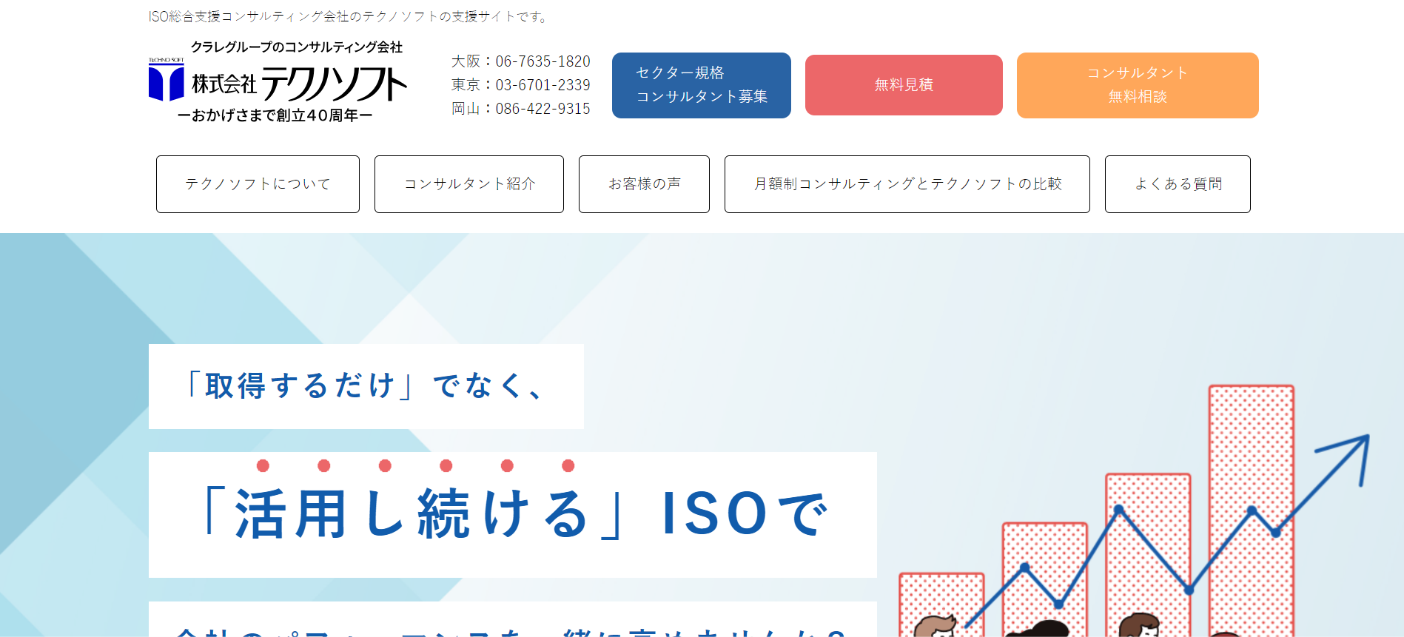The height and width of the screenshot is (637, 1404).
Task: Open コンサルタント紹介 menu item
Action: [468, 184]
